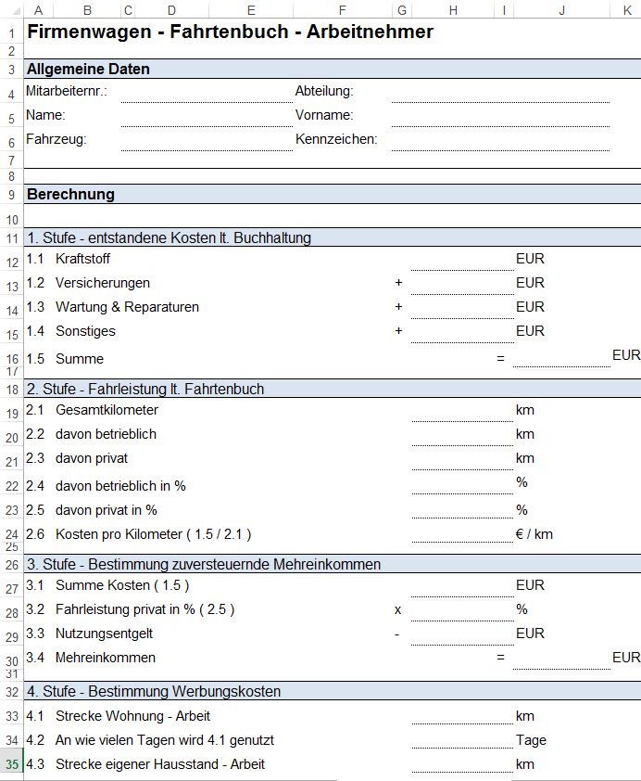Screen dimensions: 641x781
Task: Click the 'Versicherungen' label
Action: pos(103,283)
